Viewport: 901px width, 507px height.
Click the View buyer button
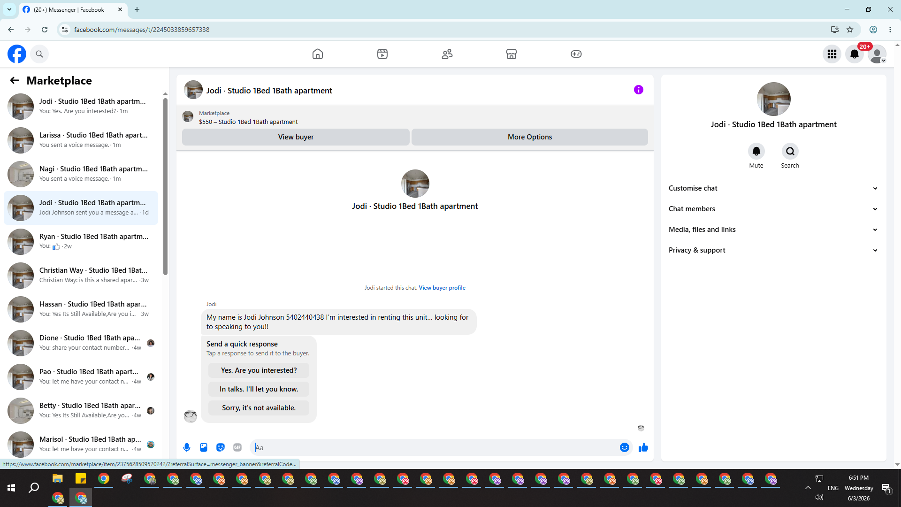(296, 137)
